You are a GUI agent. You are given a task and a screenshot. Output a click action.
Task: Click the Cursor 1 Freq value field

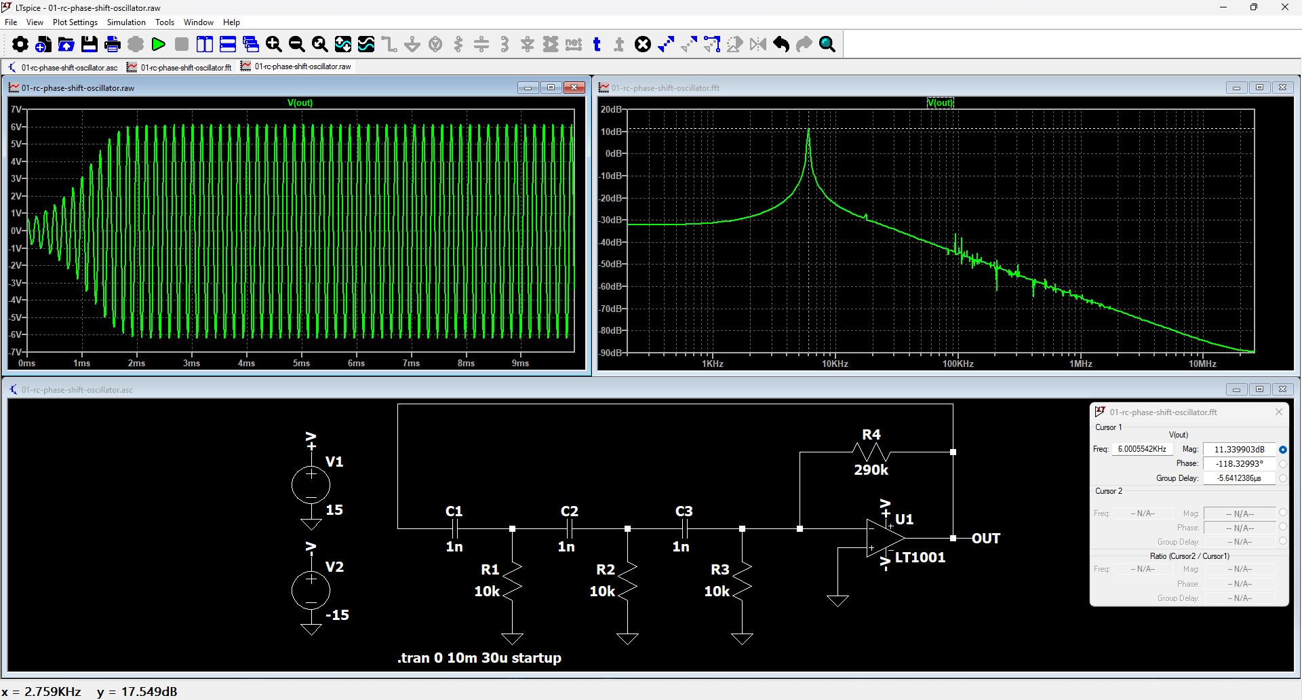pos(1142,449)
